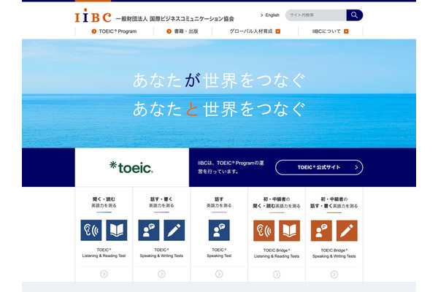
Task: Click the 聞く・読む card heading
Action: (104, 202)
